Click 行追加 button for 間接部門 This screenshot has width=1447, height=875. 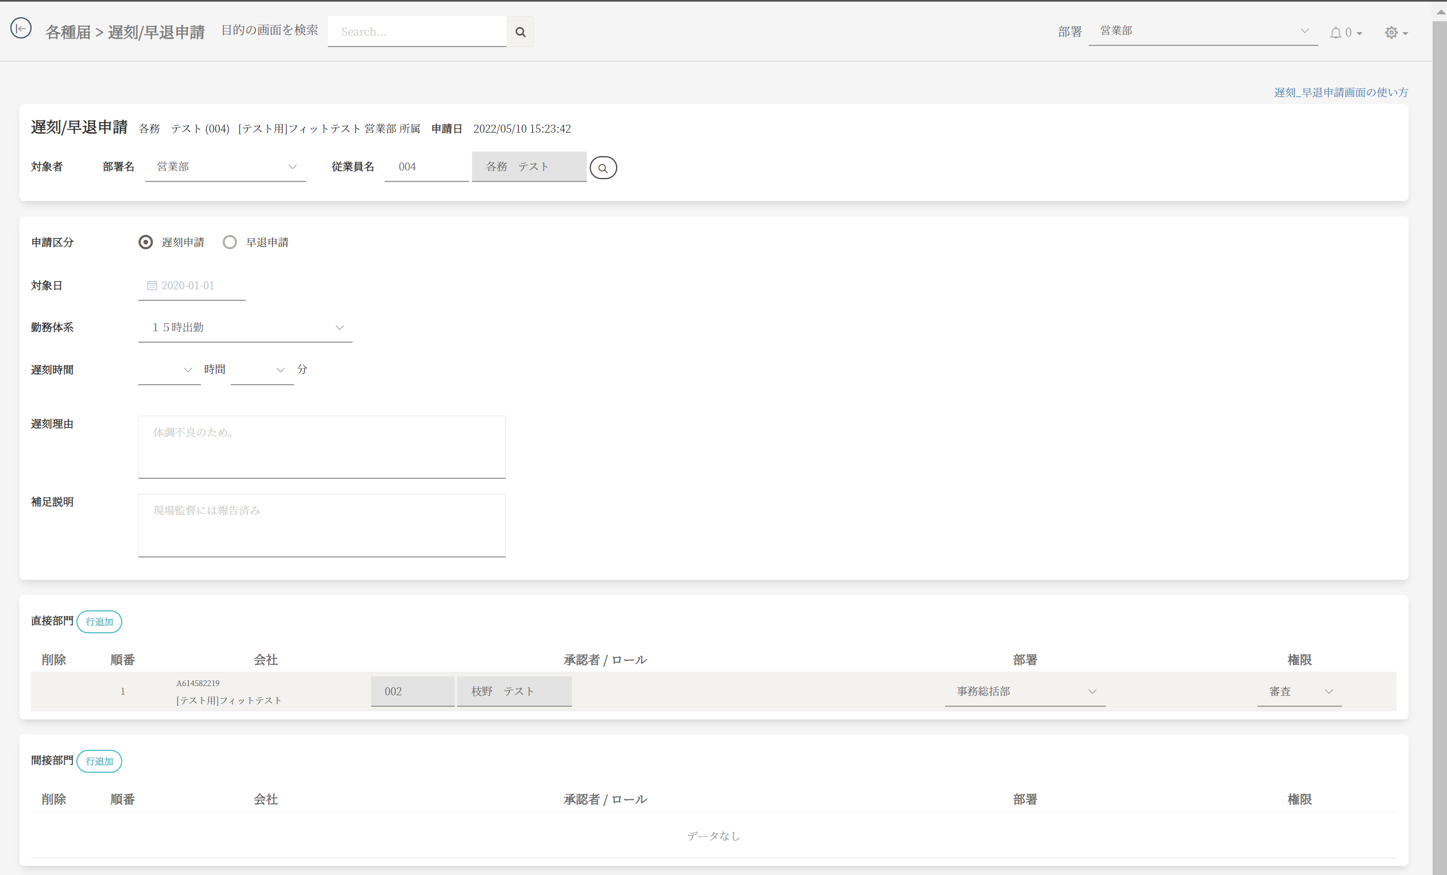point(99,761)
